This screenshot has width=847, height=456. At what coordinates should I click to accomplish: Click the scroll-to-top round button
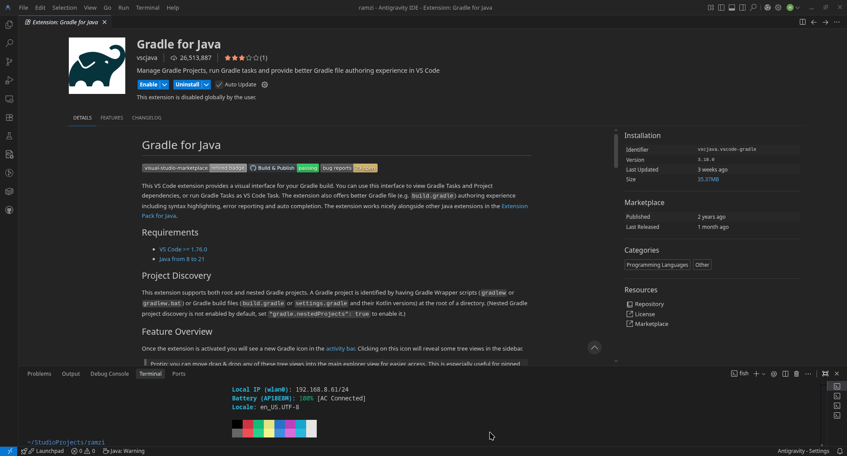coord(595,348)
